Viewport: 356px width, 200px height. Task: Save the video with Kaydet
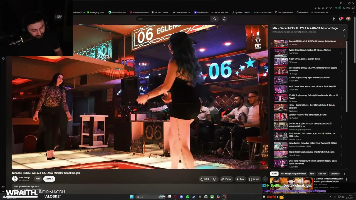coord(254,179)
